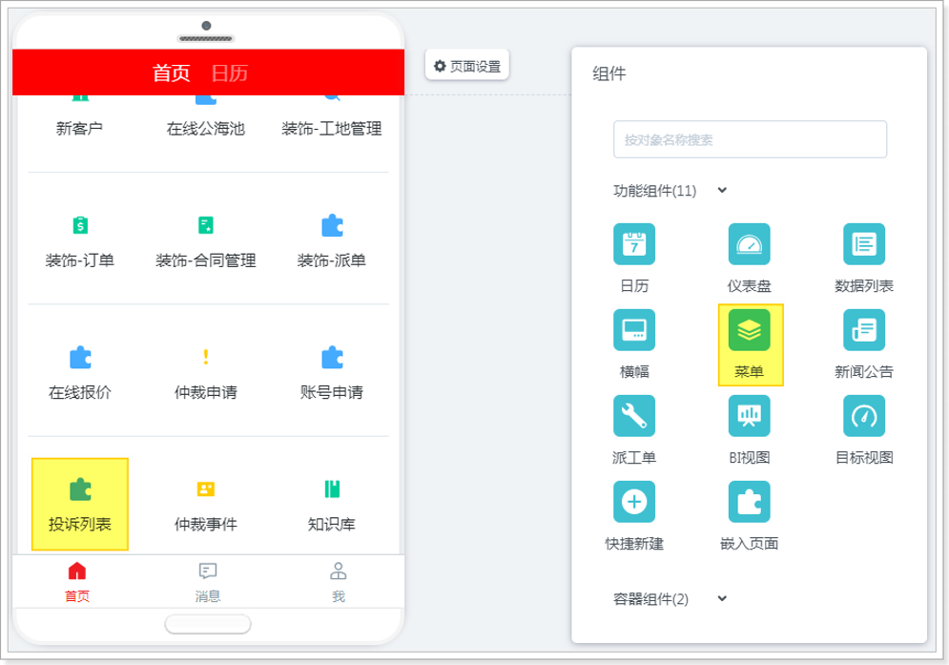Click the 仪表盘 dashboard component icon

click(749, 244)
